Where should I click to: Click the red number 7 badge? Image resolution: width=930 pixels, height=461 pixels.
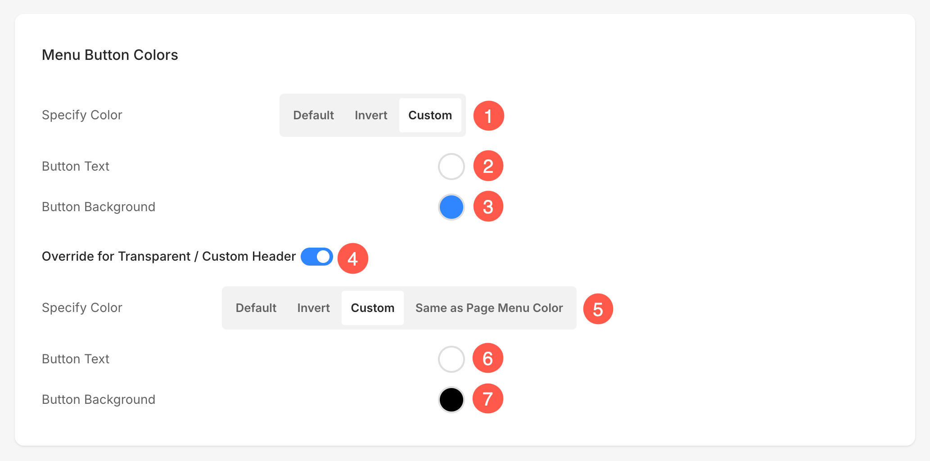pyautogui.click(x=488, y=399)
